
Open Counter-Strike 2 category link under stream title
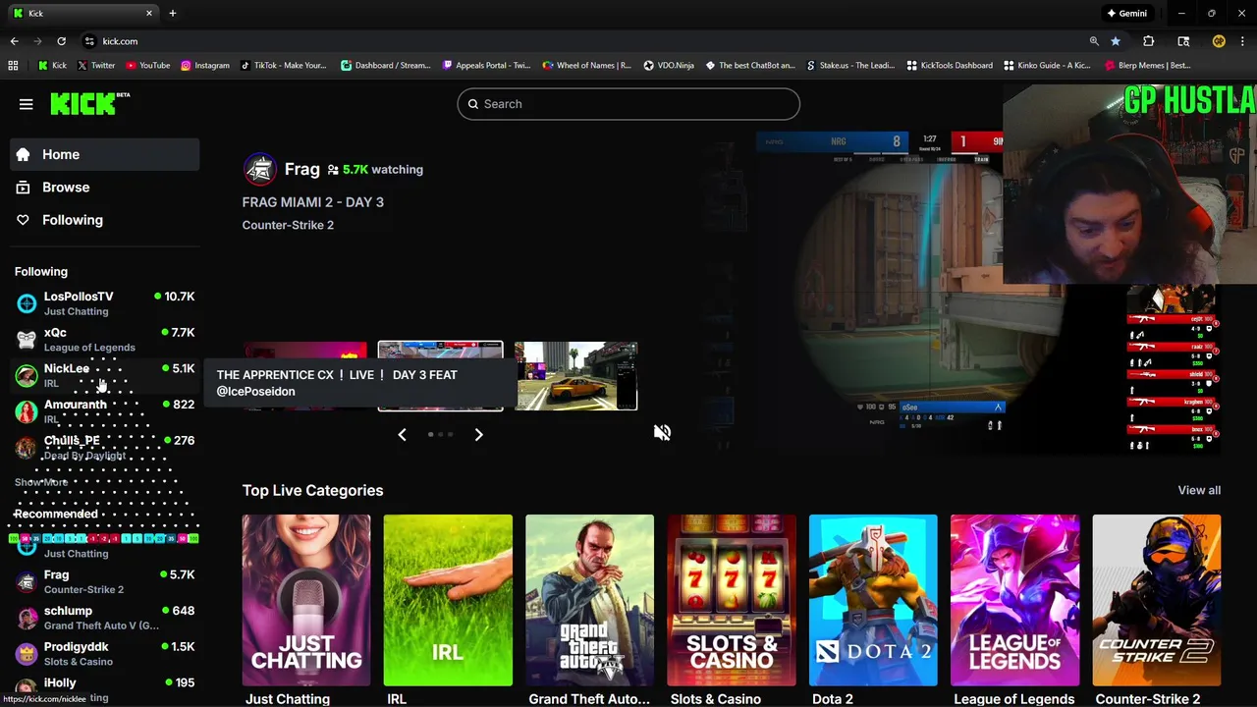coord(288,225)
